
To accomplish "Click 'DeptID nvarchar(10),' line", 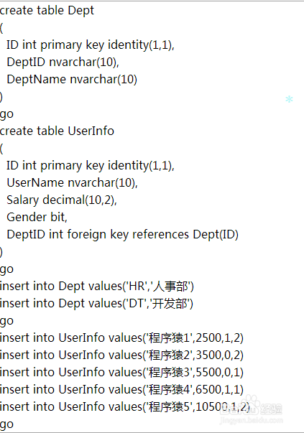I will (x=63, y=62).
